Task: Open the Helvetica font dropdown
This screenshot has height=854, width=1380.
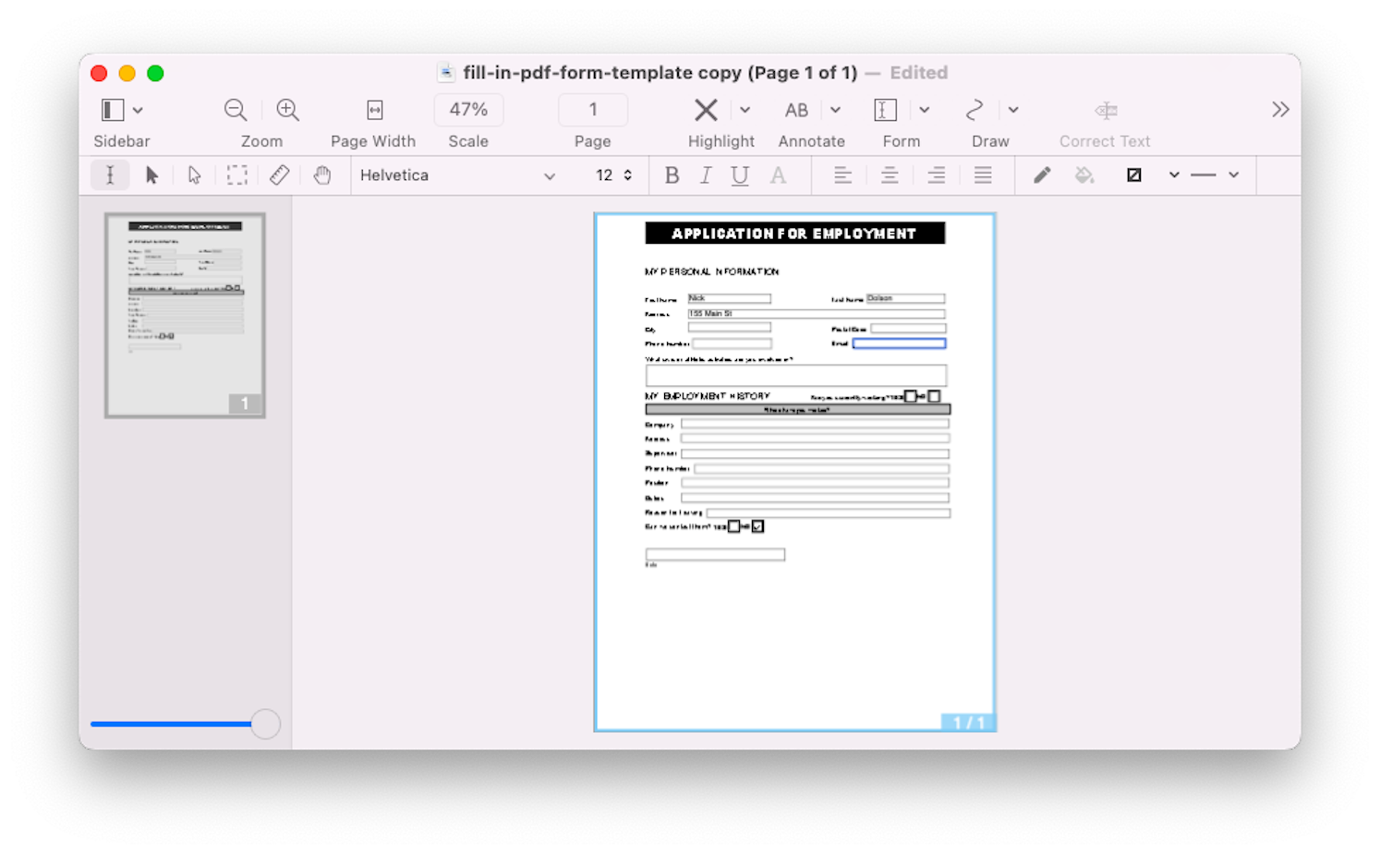Action: [457, 174]
